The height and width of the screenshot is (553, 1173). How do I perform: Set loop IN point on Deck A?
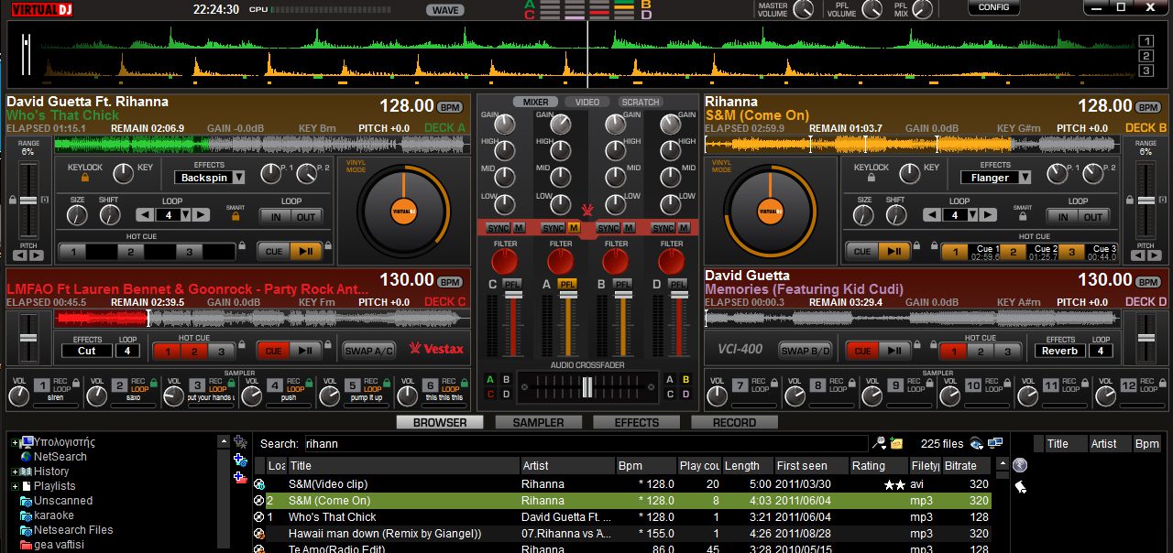pyautogui.click(x=275, y=217)
